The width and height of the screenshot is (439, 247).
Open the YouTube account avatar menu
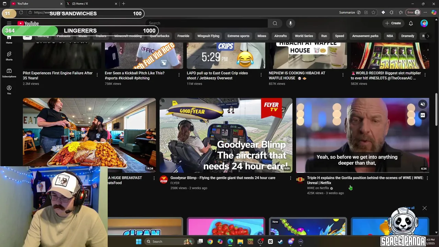pos(424,23)
